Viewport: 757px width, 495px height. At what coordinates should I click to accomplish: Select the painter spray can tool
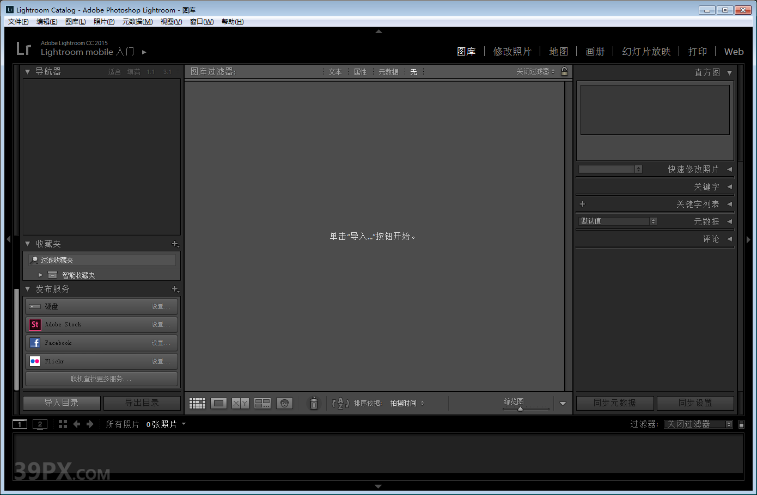click(314, 403)
